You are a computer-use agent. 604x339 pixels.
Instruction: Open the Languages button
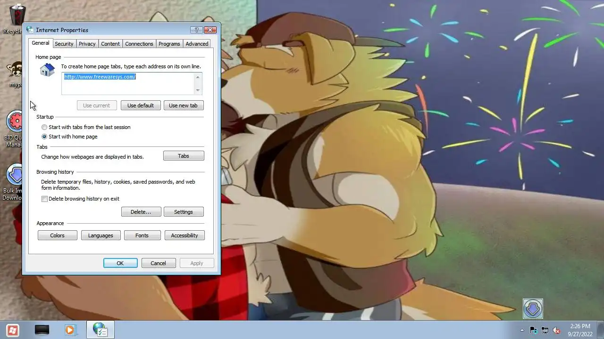101,235
